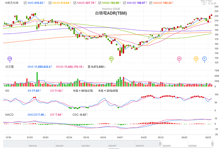
Task: Click the MA20 207.79 label
Action: coord(87,3)
